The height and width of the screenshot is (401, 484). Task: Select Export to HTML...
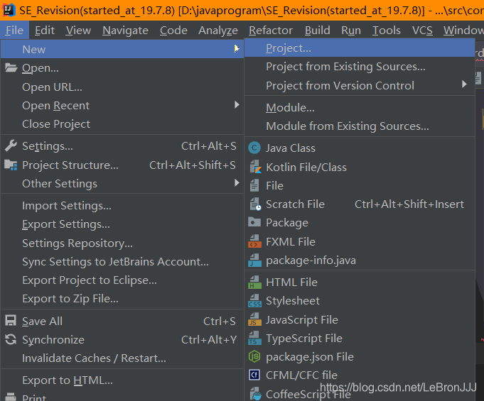click(122, 380)
